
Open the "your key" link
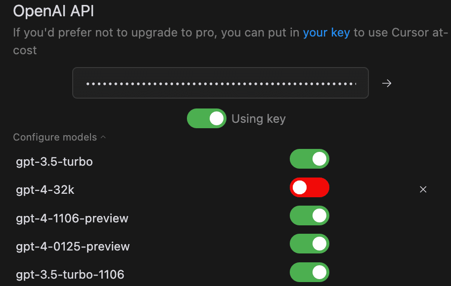coord(326,33)
